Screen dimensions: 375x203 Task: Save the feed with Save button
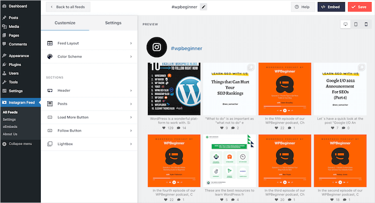[360, 7]
